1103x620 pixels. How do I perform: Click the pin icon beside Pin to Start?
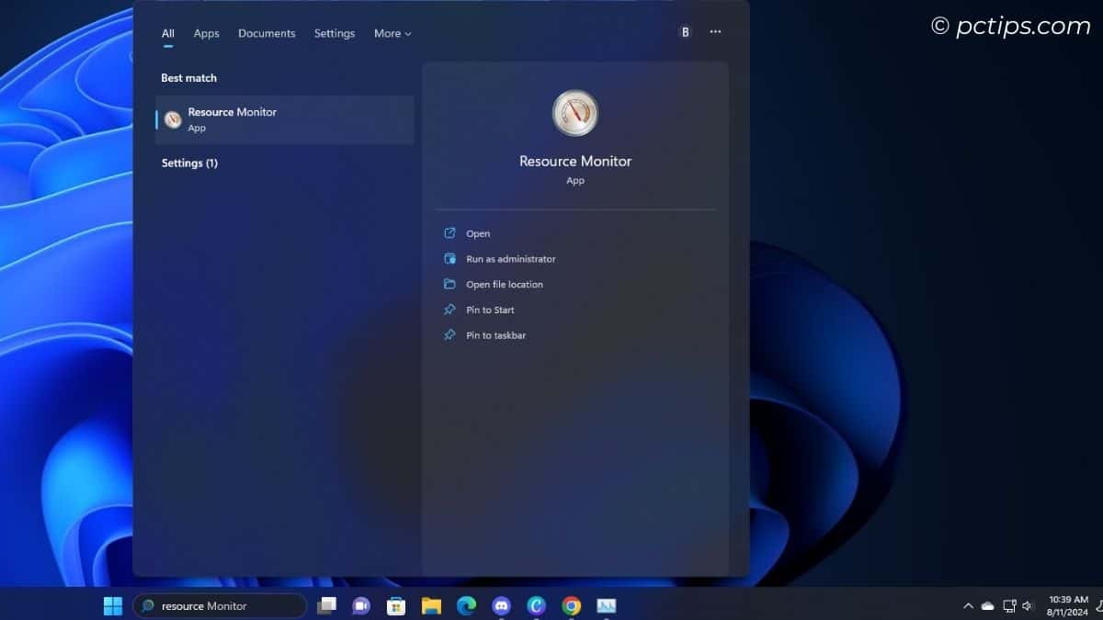449,310
